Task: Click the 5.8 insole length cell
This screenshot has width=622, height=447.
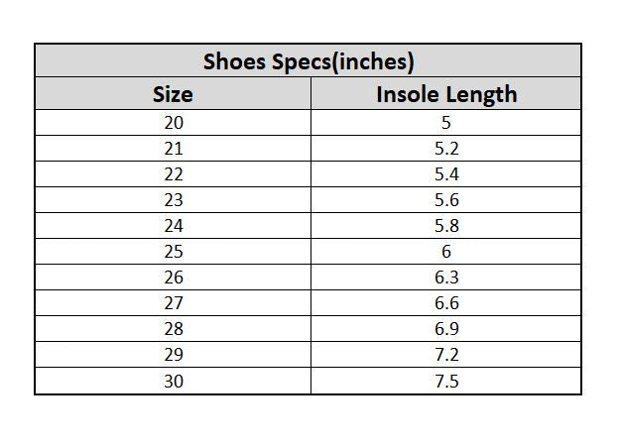Action: pyautogui.click(x=446, y=226)
